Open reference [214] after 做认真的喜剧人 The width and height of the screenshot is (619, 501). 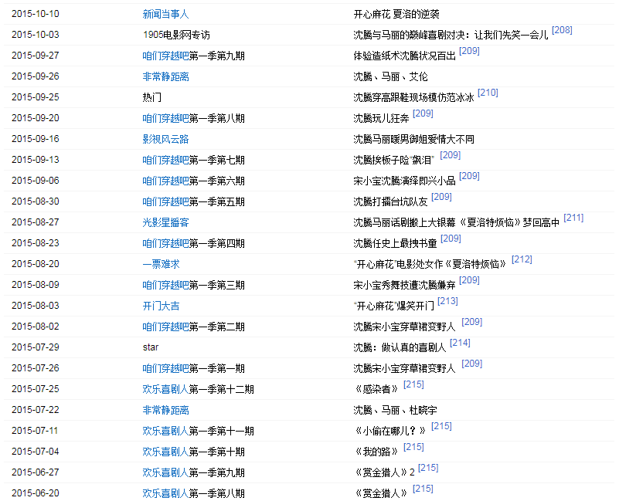click(460, 343)
